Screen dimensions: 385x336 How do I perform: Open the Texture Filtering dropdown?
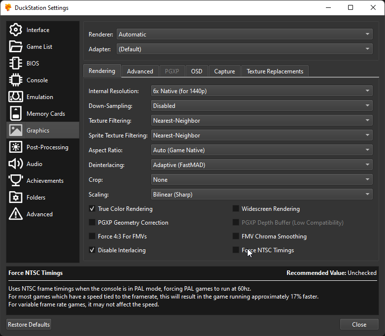click(x=262, y=120)
